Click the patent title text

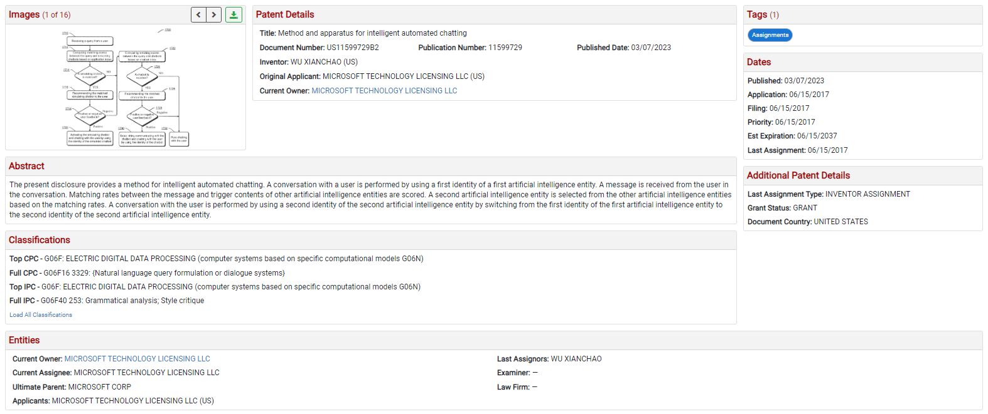(372, 33)
